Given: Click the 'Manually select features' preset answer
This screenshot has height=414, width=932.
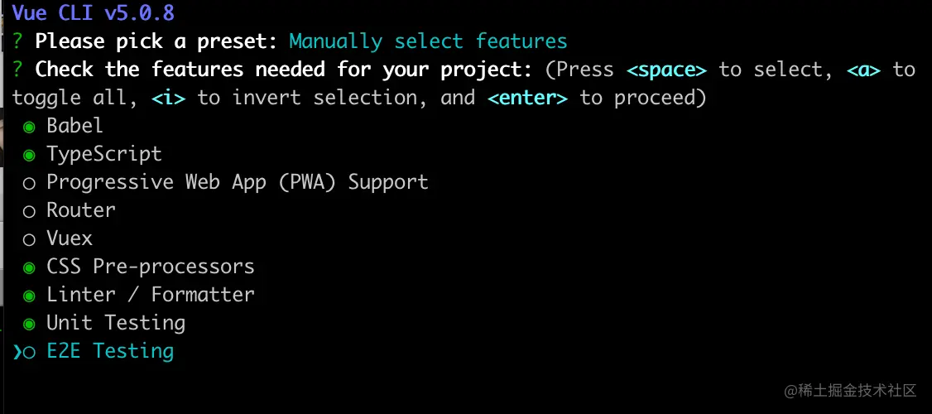Looking at the screenshot, I should point(428,41).
